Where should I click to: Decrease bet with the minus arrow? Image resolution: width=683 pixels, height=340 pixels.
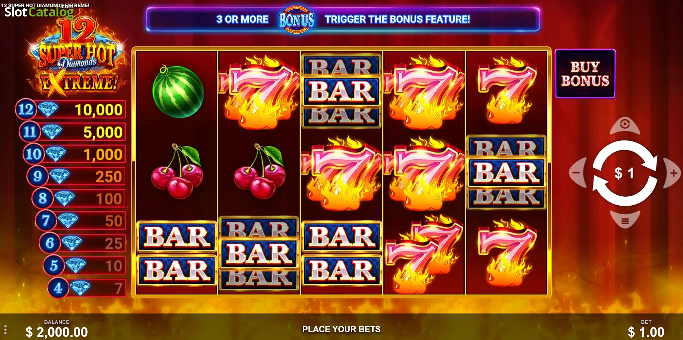point(577,173)
